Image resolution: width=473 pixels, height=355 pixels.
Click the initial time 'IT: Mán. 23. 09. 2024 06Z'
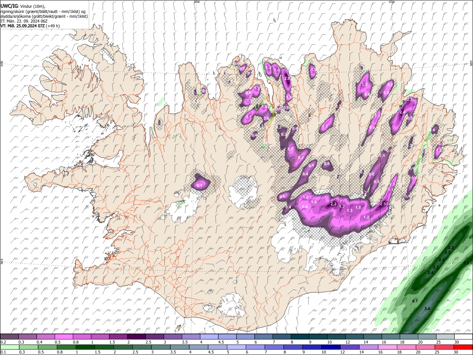(x=24, y=21)
